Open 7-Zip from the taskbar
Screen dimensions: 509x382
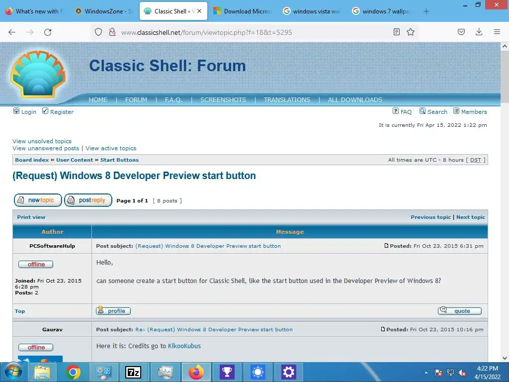pos(133,372)
